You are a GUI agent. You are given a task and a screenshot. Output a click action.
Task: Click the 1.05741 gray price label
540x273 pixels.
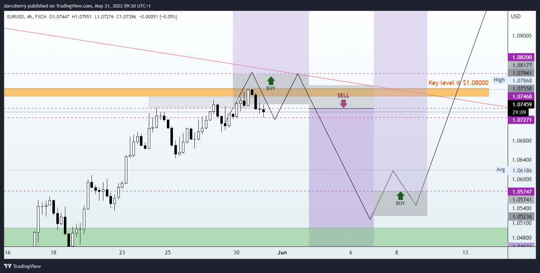(x=521, y=200)
